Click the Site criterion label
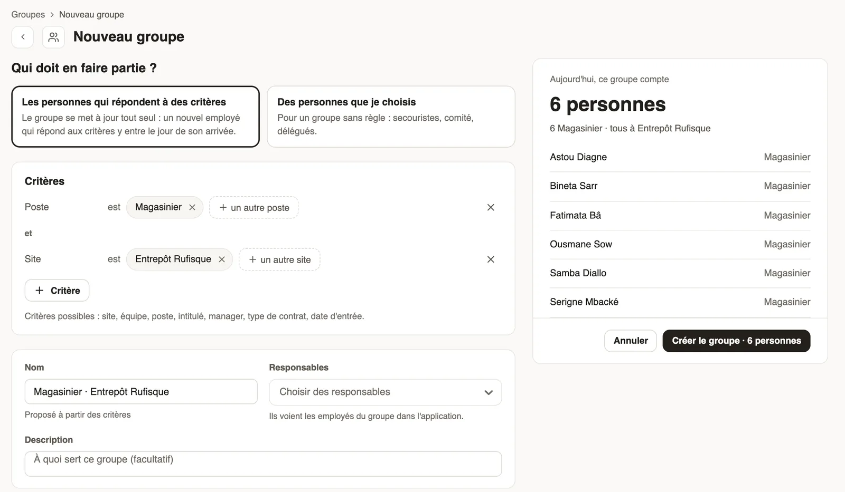This screenshot has width=845, height=492. point(33,259)
